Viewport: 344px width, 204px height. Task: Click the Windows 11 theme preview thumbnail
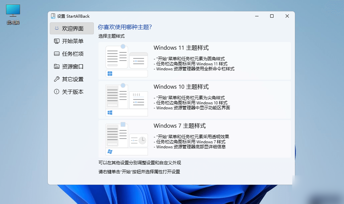pyautogui.click(x=127, y=61)
